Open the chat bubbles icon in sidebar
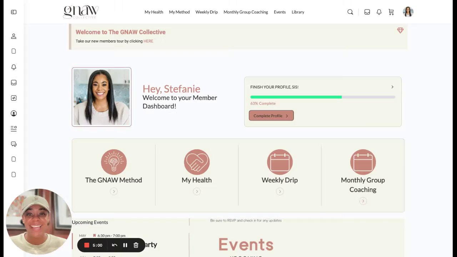This screenshot has width=457, height=257. [14, 144]
